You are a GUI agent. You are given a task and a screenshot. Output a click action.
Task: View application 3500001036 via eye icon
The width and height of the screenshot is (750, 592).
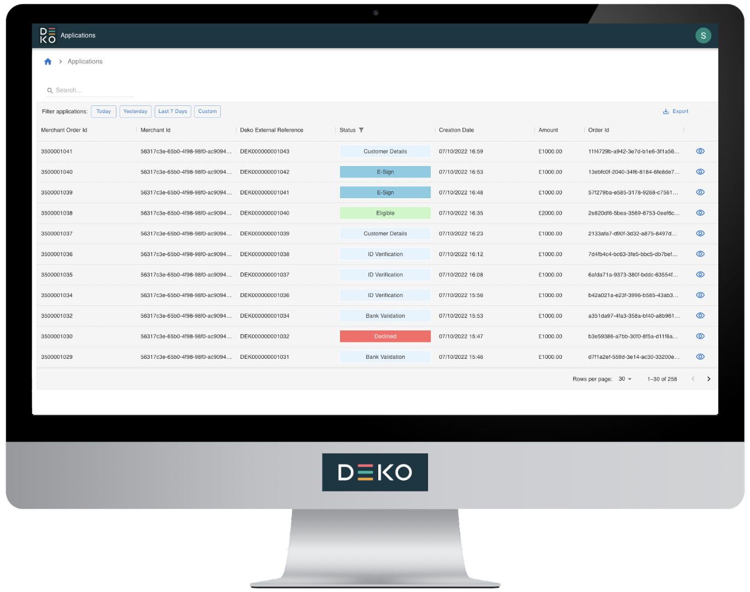point(700,254)
